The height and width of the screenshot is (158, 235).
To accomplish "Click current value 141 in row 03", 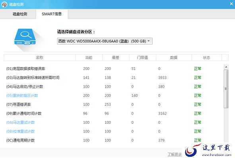I will click(86, 78).
